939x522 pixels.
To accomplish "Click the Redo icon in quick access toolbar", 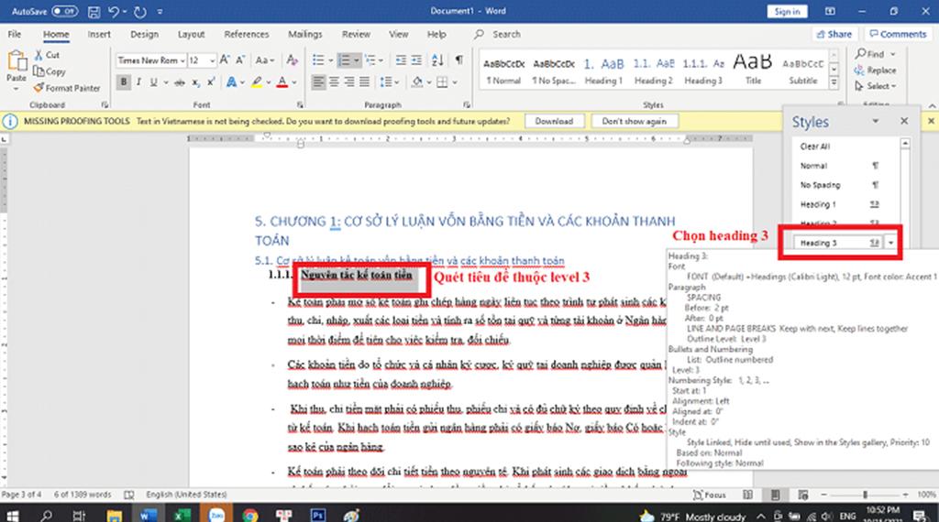I will coord(140,11).
